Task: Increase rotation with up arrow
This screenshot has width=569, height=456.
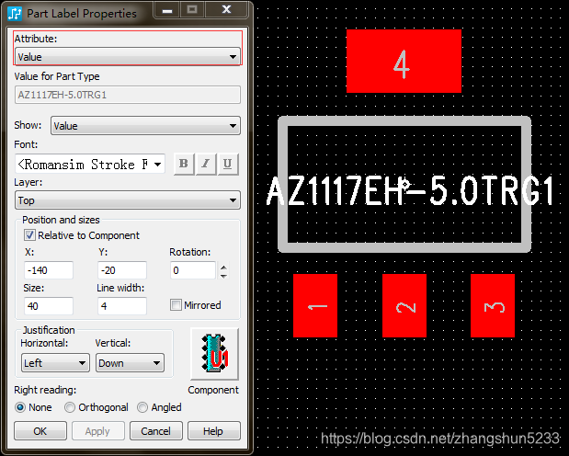Action: coord(224,268)
